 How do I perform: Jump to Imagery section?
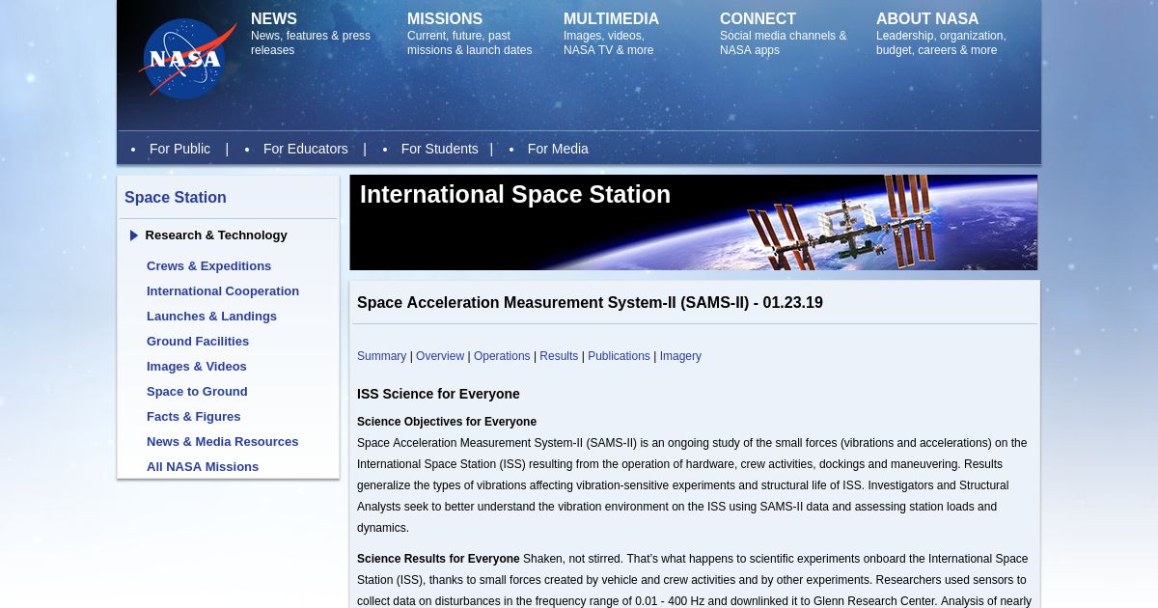(680, 356)
